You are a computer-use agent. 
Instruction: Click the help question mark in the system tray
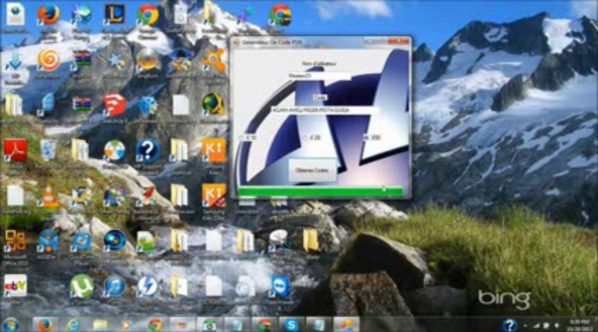click(x=509, y=325)
